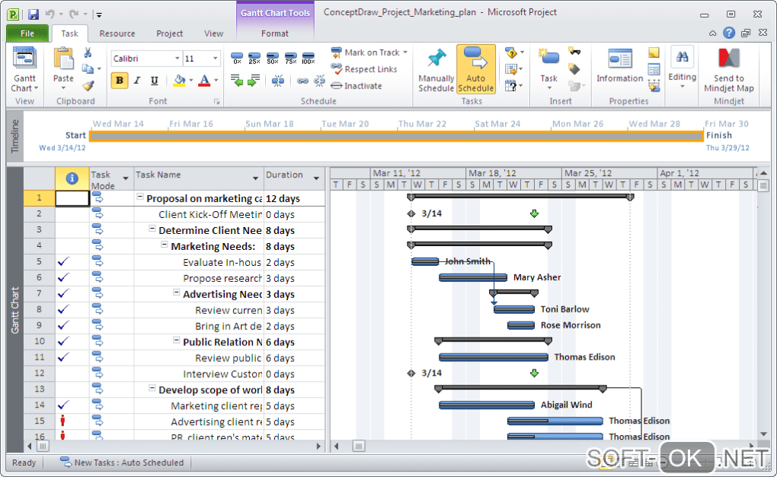The height and width of the screenshot is (477, 777).
Task: Open Task Name column filter dropdown
Action: pyautogui.click(x=255, y=178)
